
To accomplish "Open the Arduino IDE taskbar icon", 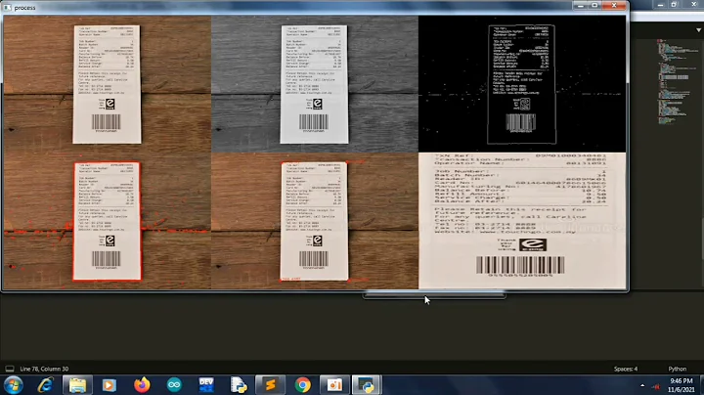I will point(174,385).
